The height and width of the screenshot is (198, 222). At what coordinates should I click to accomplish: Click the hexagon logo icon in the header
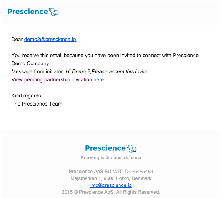53,12
